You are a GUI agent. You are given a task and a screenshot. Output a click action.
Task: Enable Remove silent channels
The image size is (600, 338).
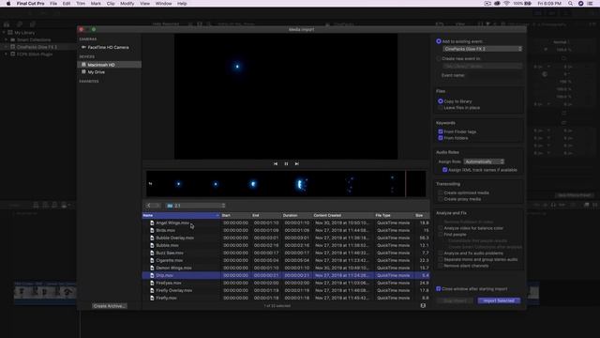pyautogui.click(x=441, y=266)
